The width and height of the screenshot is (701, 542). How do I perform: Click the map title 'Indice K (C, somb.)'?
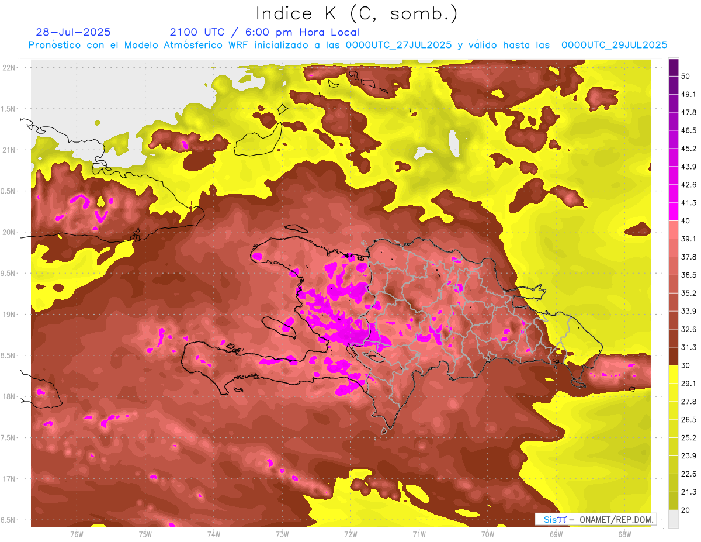356,13
